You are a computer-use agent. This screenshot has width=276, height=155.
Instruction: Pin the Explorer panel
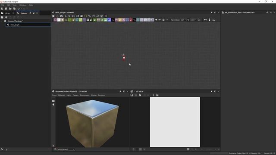(x=30, y=13)
